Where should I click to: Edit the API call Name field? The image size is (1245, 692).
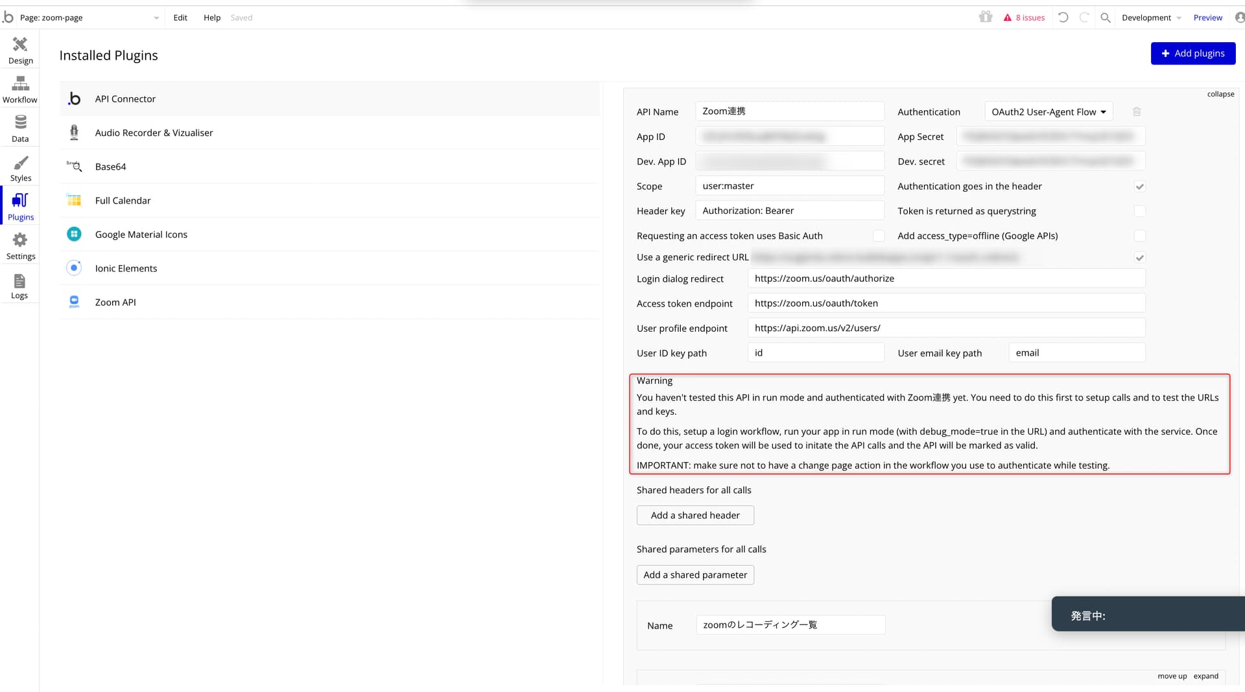pyautogui.click(x=790, y=625)
